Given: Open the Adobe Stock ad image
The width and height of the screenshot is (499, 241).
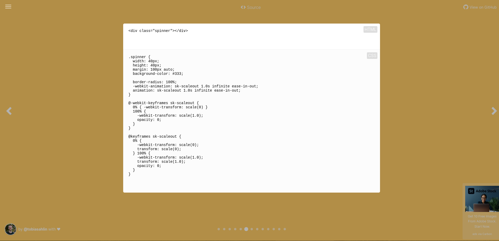Looking at the screenshot, I should [x=482, y=199].
